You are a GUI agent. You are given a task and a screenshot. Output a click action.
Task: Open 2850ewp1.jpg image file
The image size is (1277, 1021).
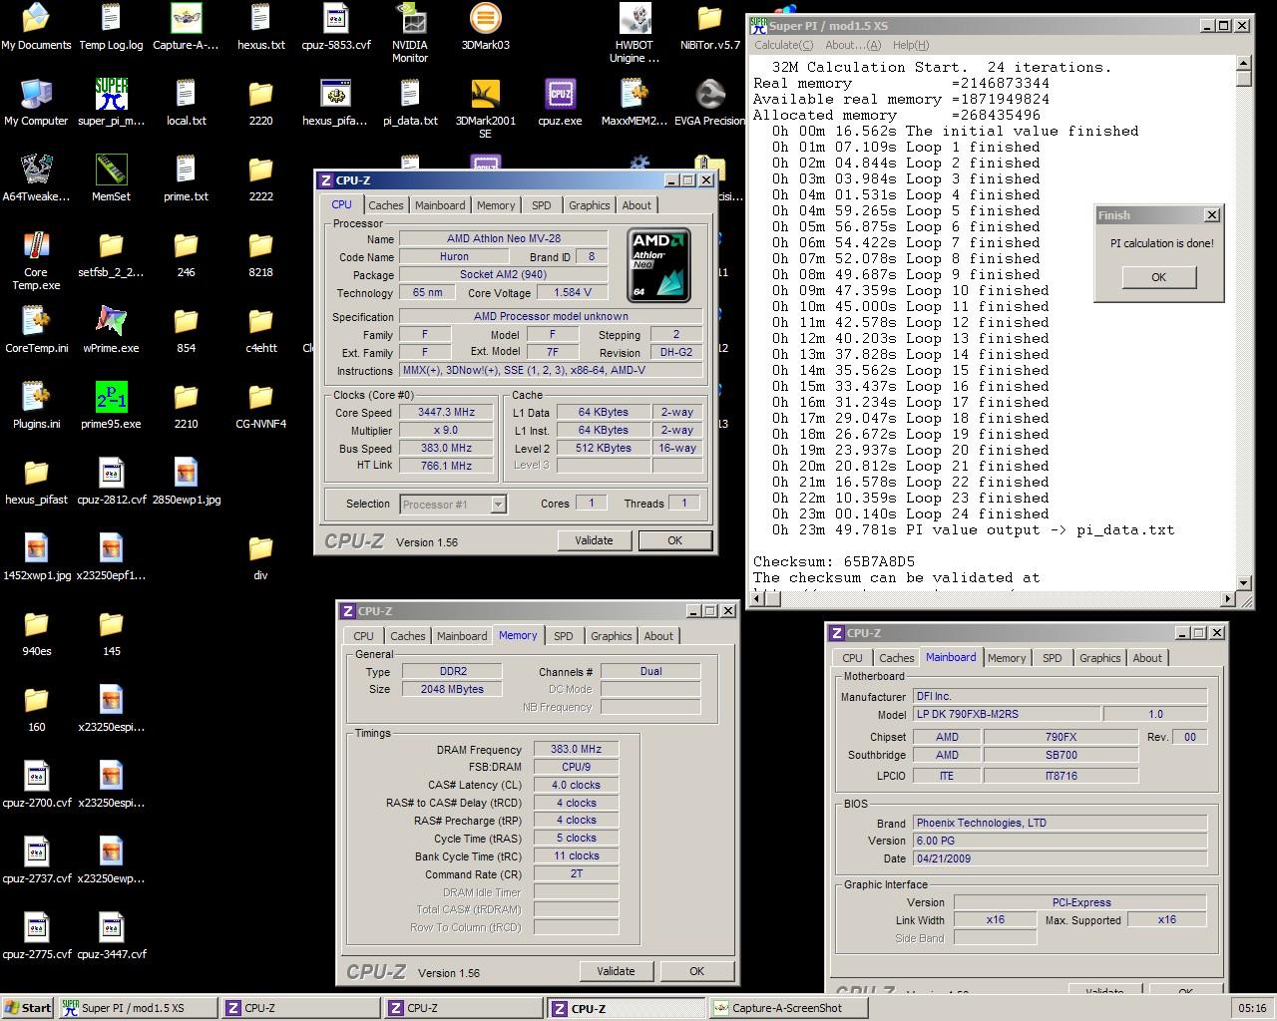coord(186,483)
